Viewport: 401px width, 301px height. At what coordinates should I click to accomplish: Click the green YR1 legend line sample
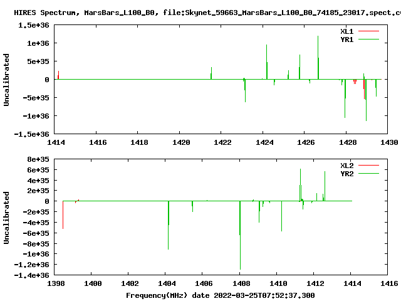tap(368, 40)
